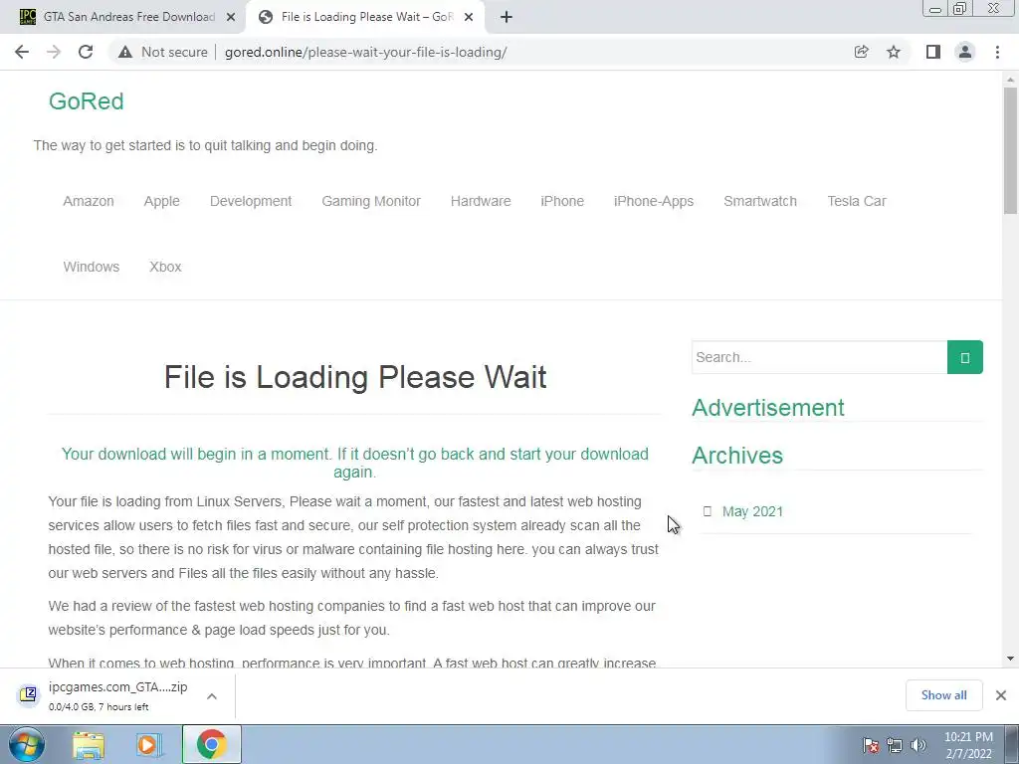Share this page using the share icon

pos(862,52)
